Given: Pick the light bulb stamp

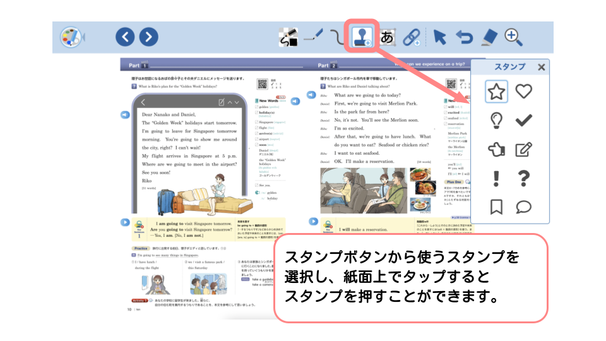Looking at the screenshot, I should click(497, 120).
